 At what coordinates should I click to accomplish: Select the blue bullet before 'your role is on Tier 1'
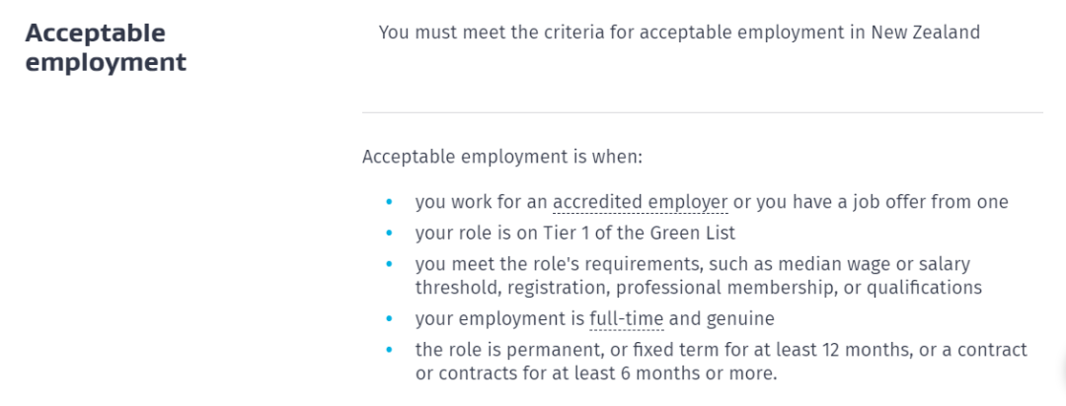389,233
